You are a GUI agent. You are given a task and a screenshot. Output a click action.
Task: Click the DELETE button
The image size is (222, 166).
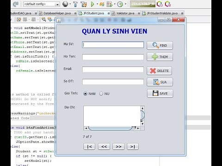coord(159,71)
